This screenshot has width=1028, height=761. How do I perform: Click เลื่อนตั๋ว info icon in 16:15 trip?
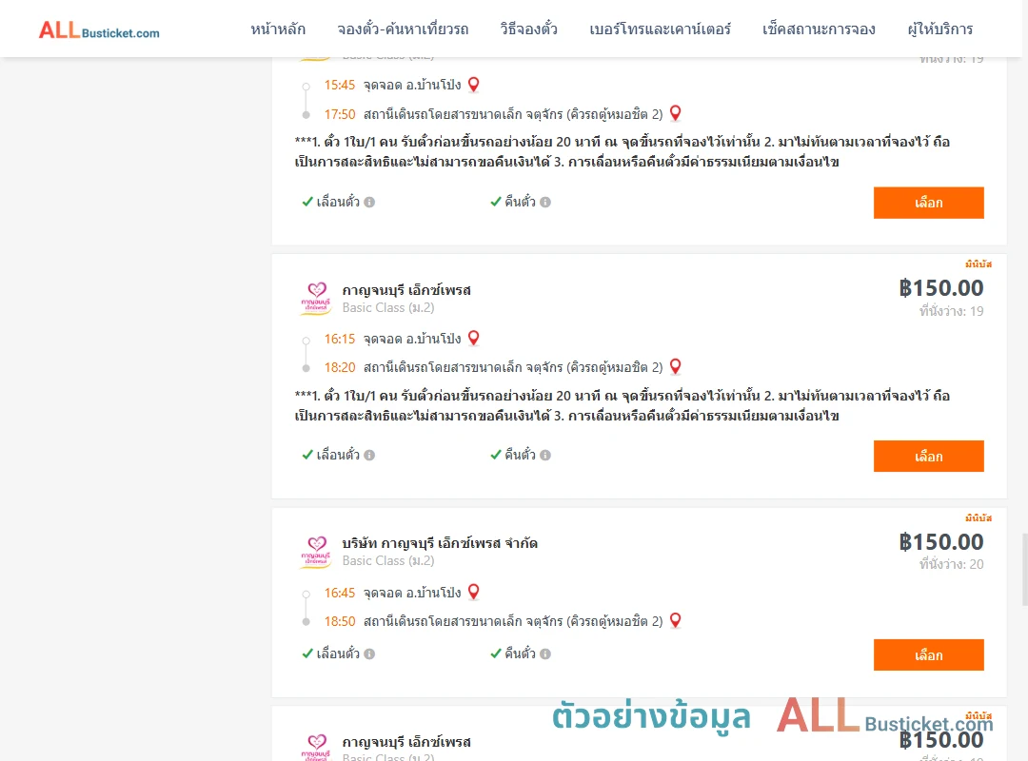tap(369, 456)
